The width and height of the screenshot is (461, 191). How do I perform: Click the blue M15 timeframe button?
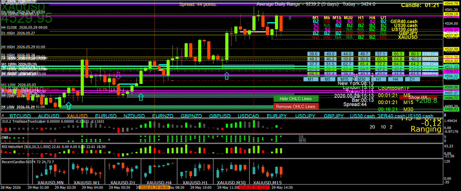345,79
